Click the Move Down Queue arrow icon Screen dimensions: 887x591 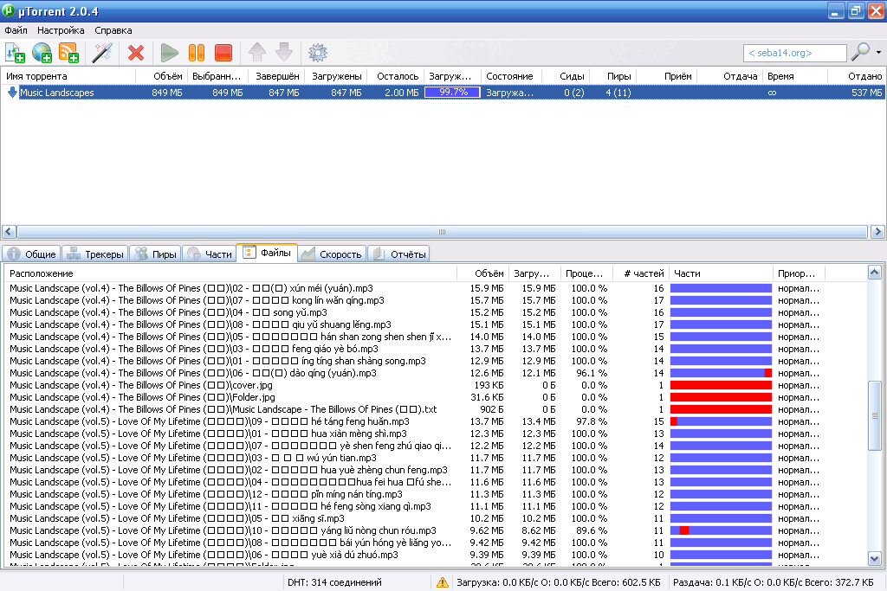click(284, 53)
